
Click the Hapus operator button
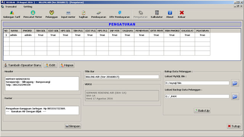(67, 65)
